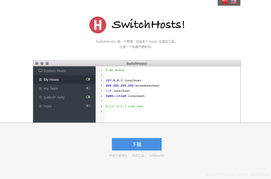The image size is (271, 179).
Task: Click the file icon beside My Hosts
Action: [x=40, y=80]
